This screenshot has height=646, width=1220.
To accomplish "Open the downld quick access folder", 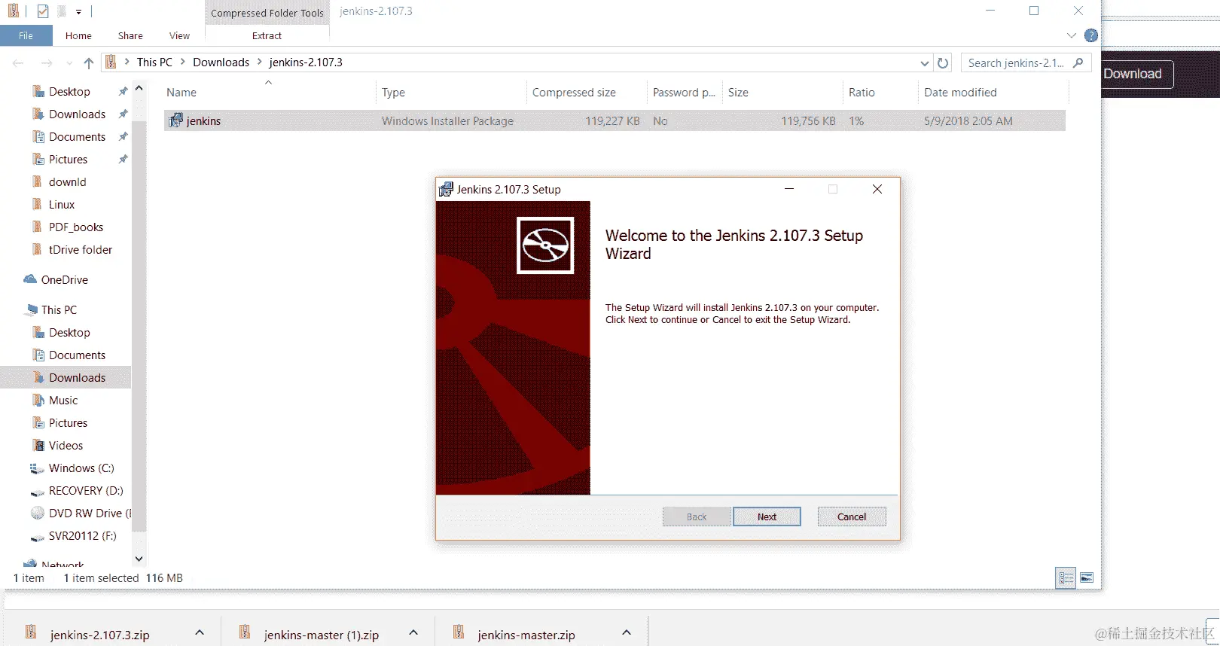I will [x=67, y=182].
